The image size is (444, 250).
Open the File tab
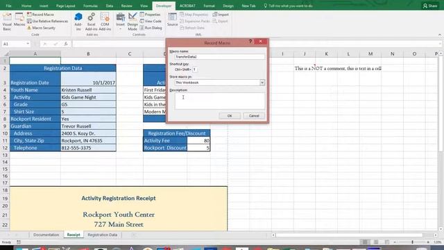[8, 6]
